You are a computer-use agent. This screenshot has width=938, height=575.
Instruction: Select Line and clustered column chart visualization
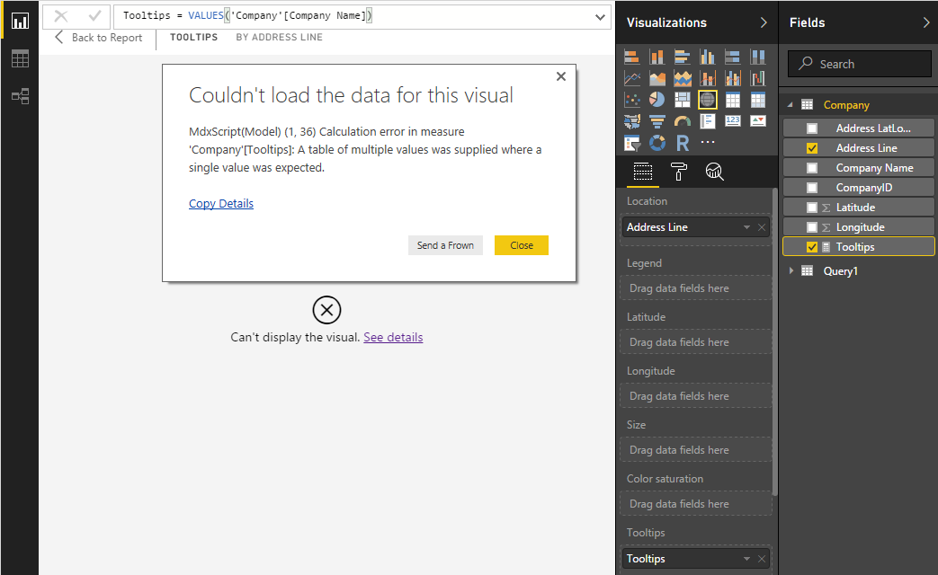click(733, 78)
